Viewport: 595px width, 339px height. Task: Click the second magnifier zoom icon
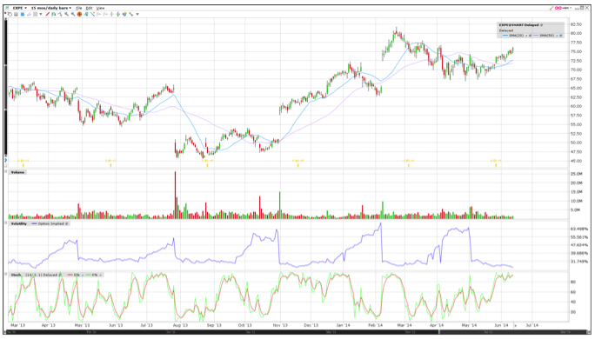[73, 14]
